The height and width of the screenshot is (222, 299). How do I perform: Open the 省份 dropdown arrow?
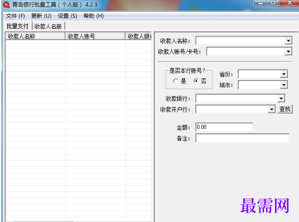284,74
